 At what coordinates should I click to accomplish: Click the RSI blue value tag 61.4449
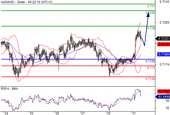point(163,97)
